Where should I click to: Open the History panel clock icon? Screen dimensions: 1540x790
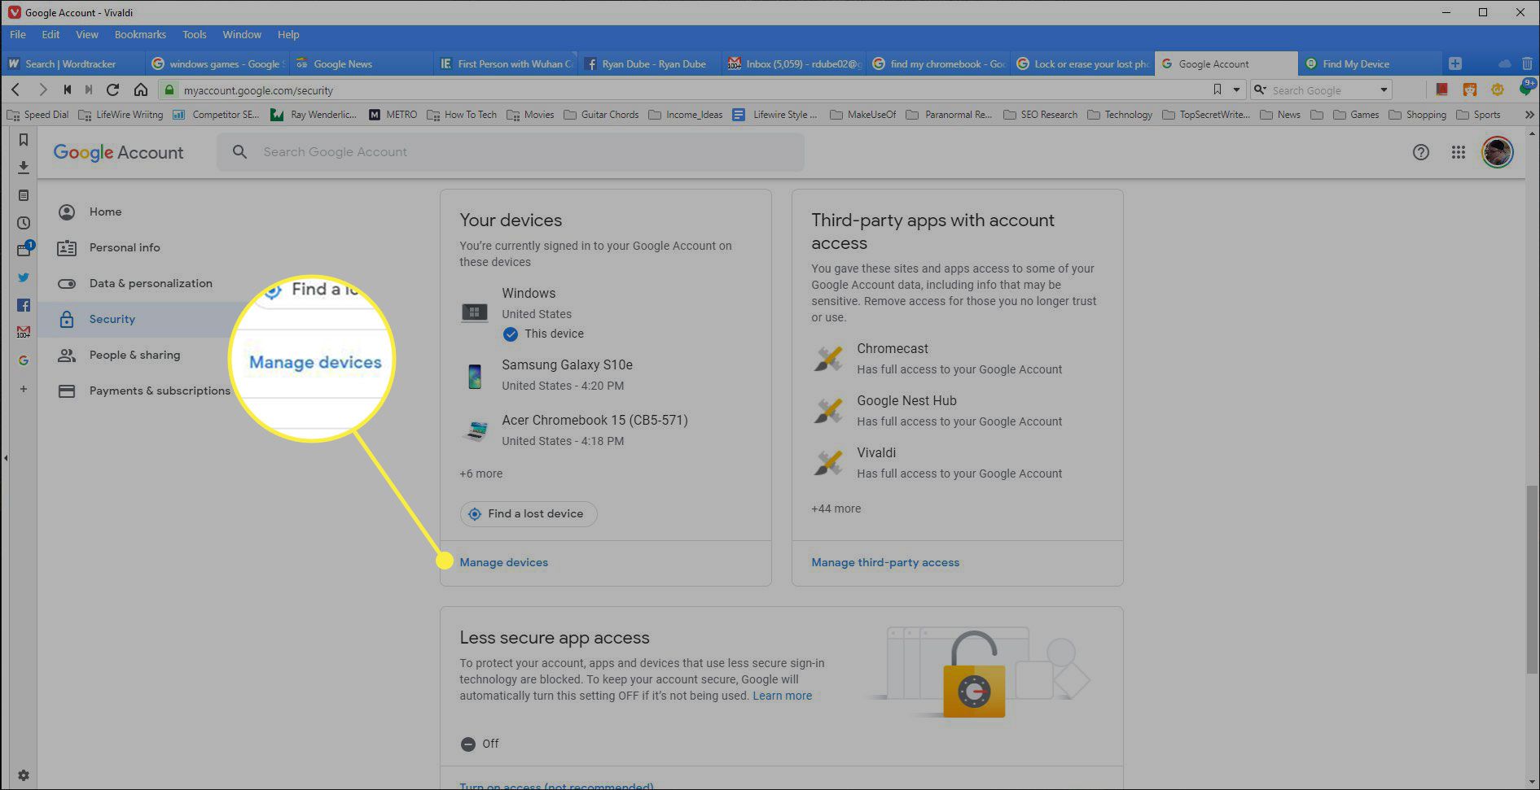pos(24,223)
